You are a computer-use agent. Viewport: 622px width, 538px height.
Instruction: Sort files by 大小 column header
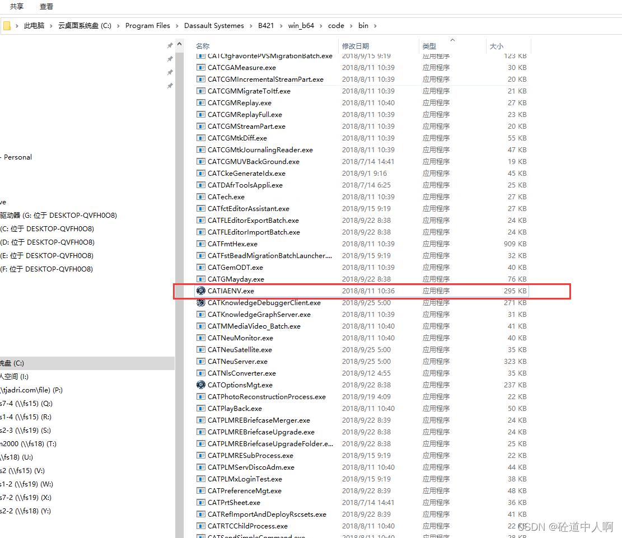496,46
